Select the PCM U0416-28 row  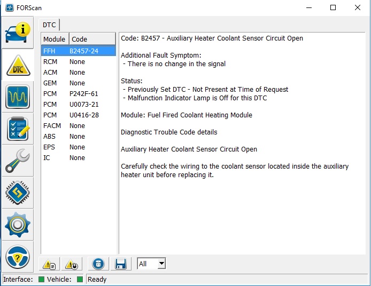79,115
